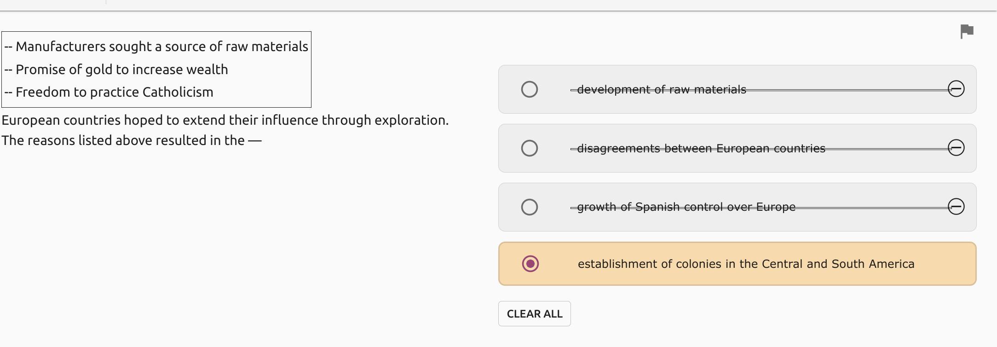Click the 'growth of Spanish control over Europe' text
The height and width of the screenshot is (347, 997).
(686, 207)
